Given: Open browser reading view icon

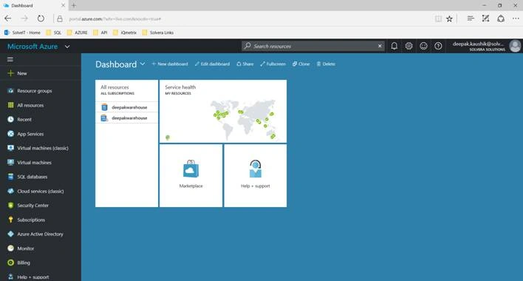Looking at the screenshot, I should pos(438,18).
